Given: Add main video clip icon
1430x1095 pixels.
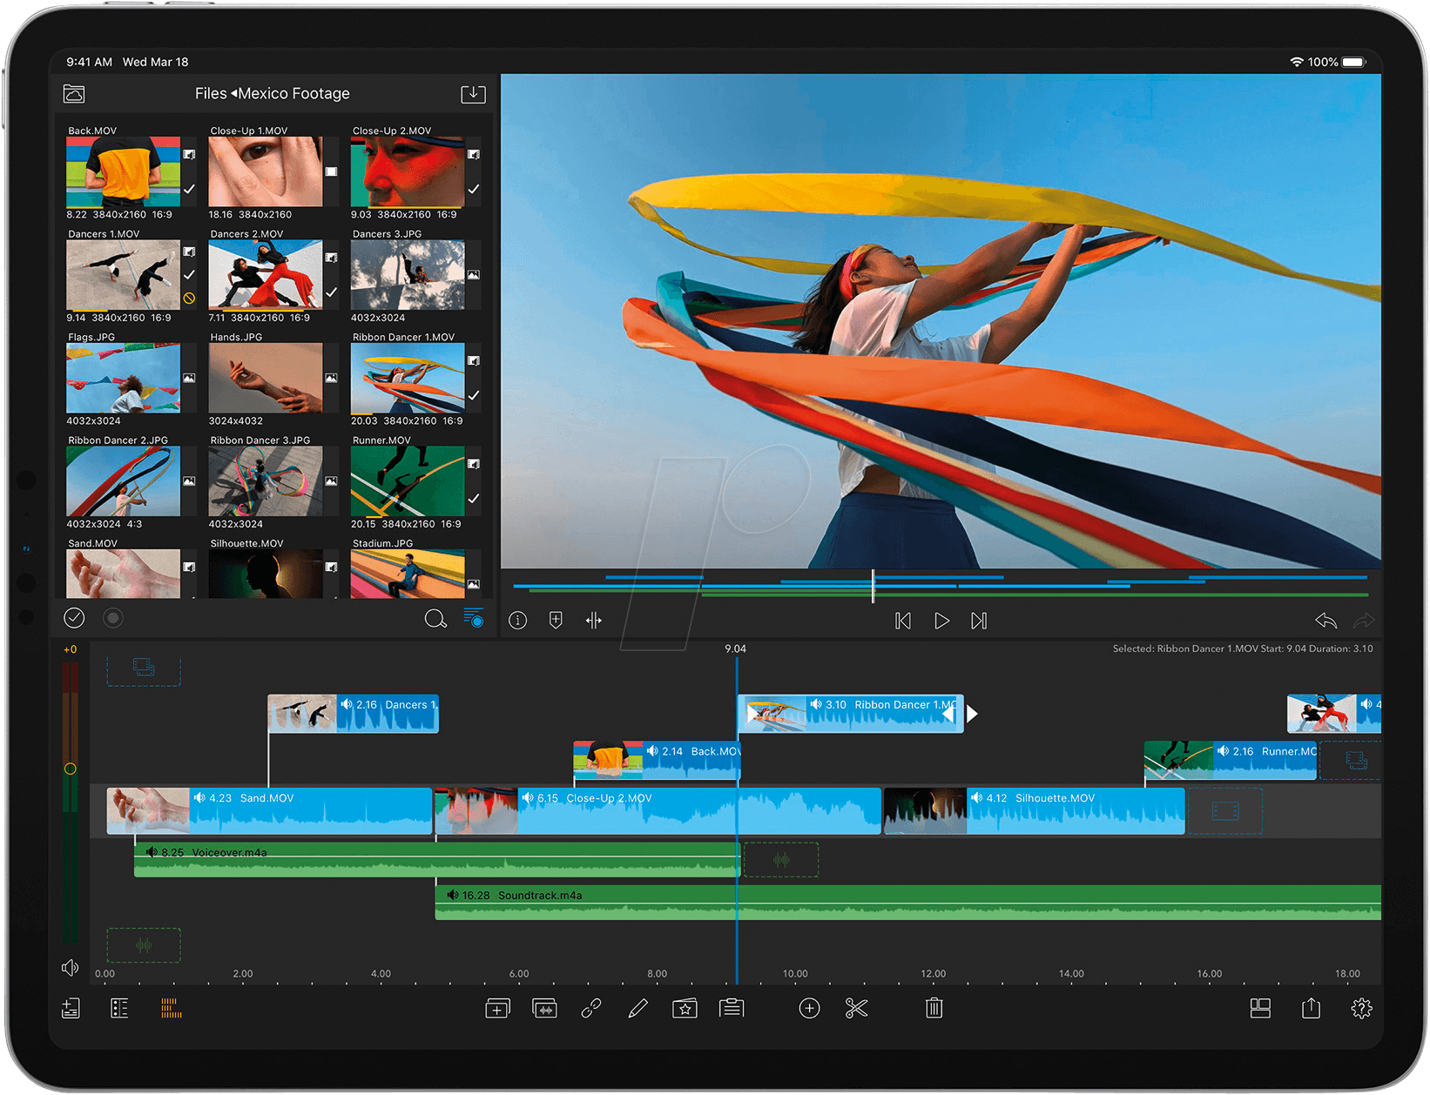Looking at the screenshot, I should tap(497, 1008).
